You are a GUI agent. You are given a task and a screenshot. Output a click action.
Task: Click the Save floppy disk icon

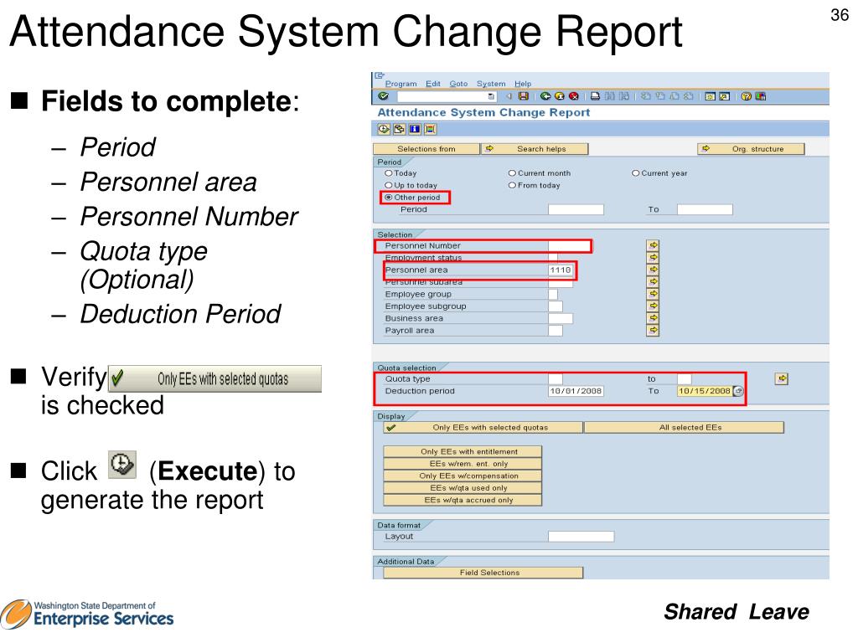(x=524, y=96)
